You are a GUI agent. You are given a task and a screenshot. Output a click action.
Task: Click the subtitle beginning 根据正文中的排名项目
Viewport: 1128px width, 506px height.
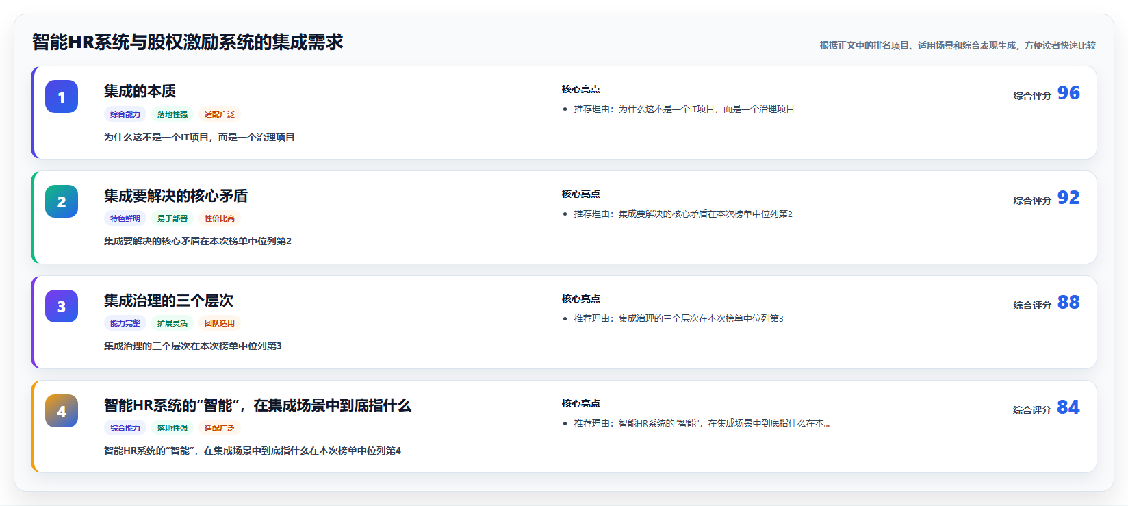tap(958, 45)
